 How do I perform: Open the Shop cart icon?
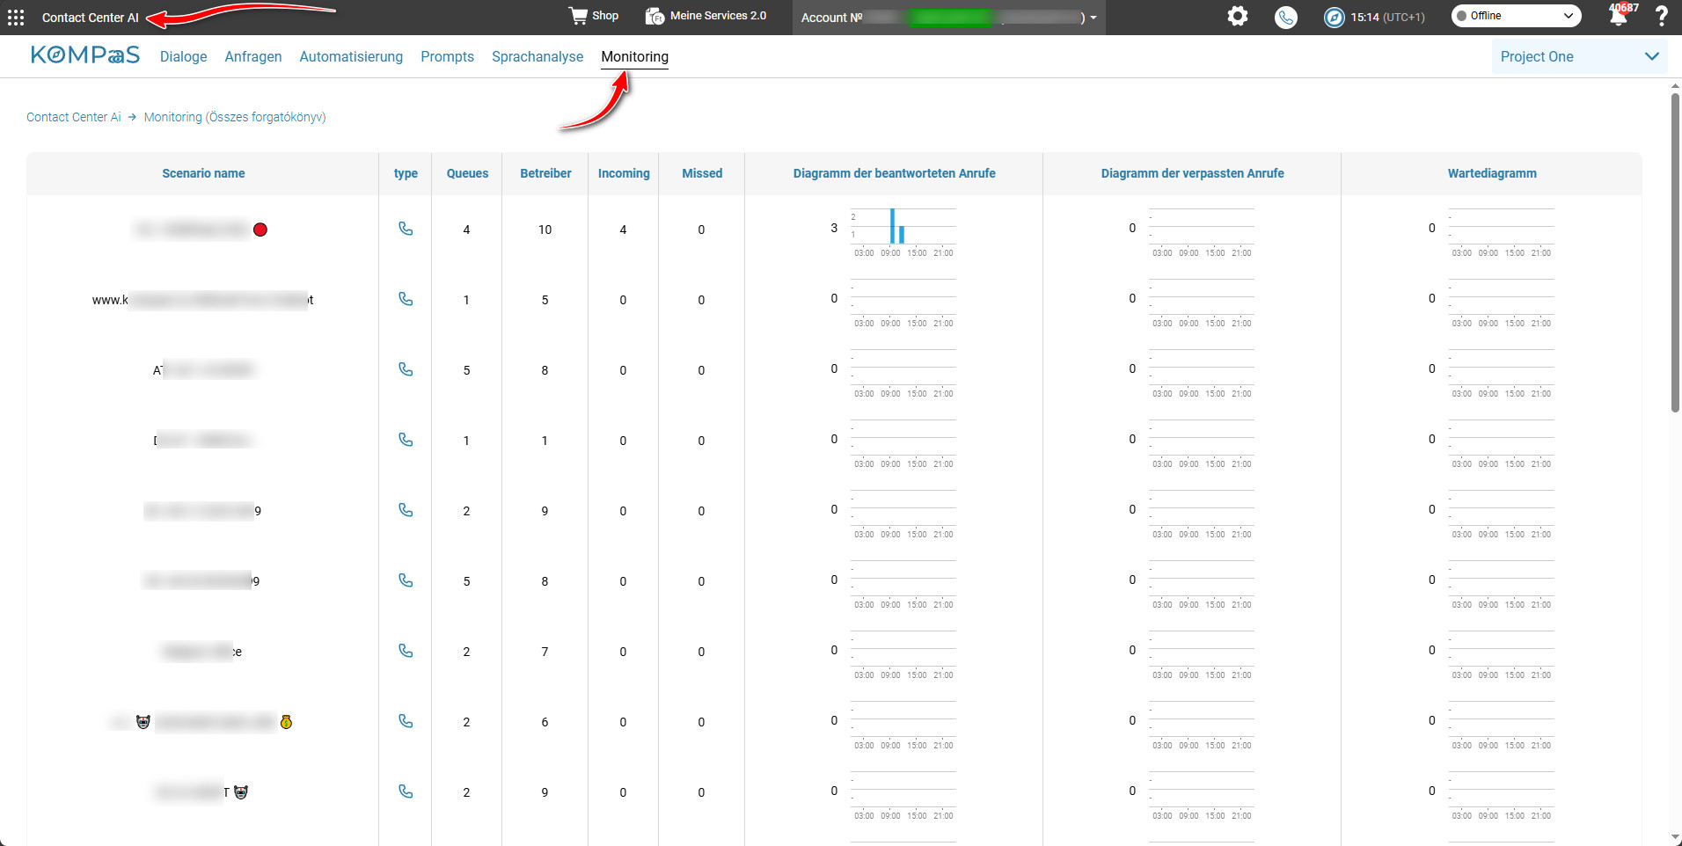(578, 16)
